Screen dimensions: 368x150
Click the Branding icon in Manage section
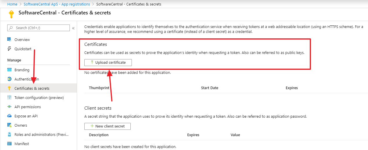click(9, 70)
